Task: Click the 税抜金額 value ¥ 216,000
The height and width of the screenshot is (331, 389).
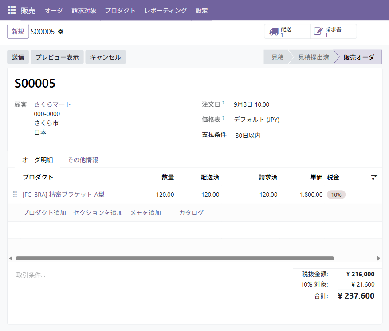Action: point(360,274)
